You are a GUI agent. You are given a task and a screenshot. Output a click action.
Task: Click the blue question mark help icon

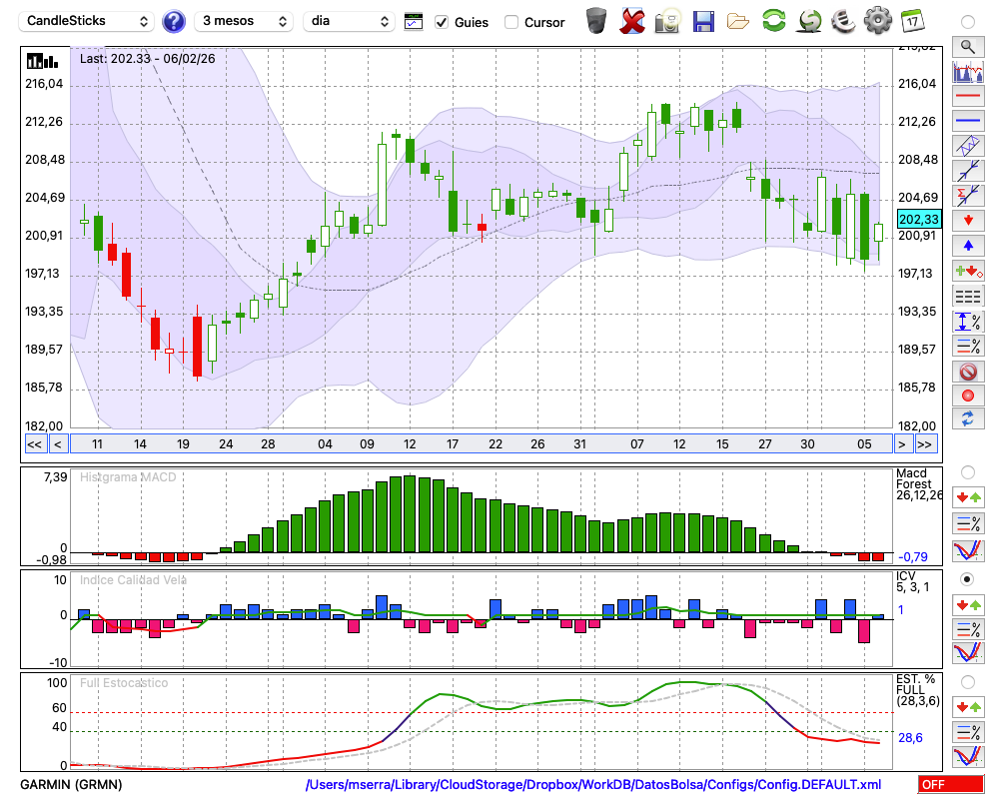(x=174, y=21)
